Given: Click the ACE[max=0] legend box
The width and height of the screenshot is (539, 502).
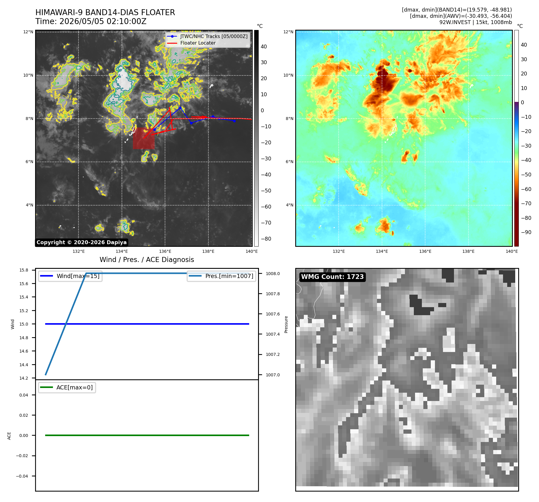Looking at the screenshot, I should pyautogui.click(x=67, y=387).
